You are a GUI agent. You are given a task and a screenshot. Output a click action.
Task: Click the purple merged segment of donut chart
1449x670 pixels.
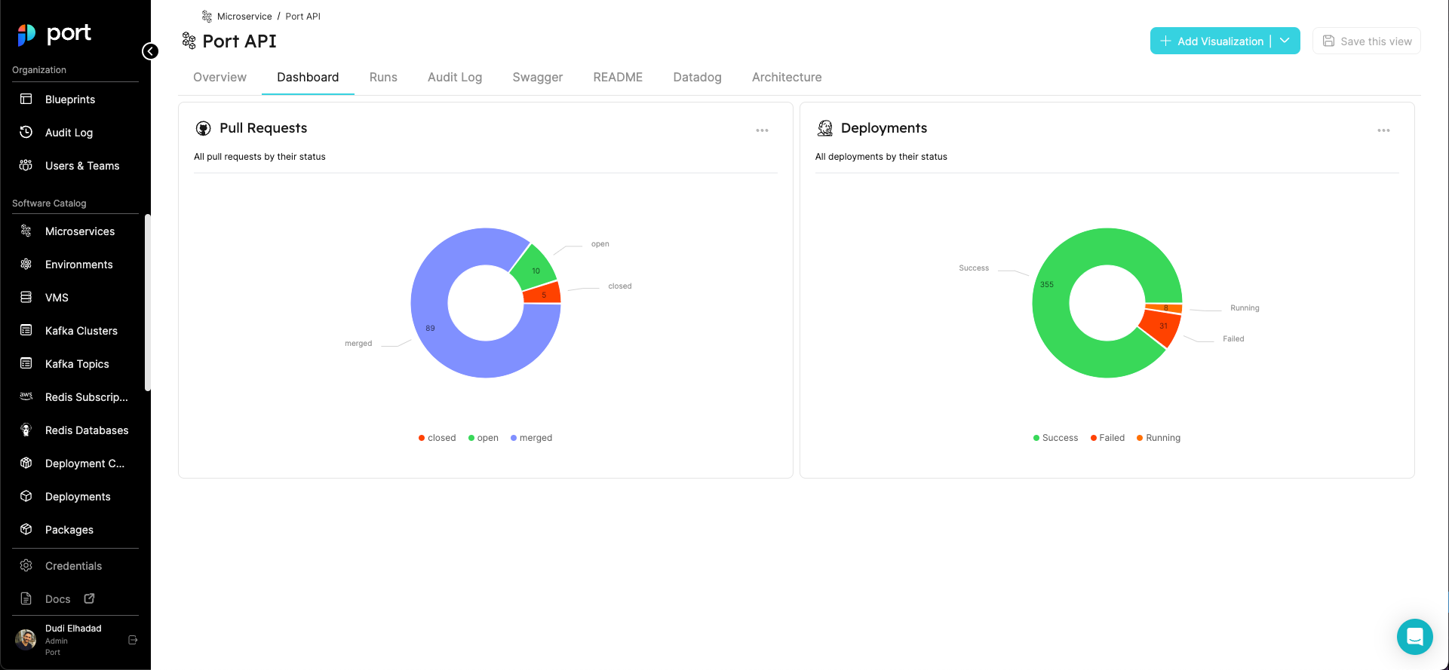(437, 339)
